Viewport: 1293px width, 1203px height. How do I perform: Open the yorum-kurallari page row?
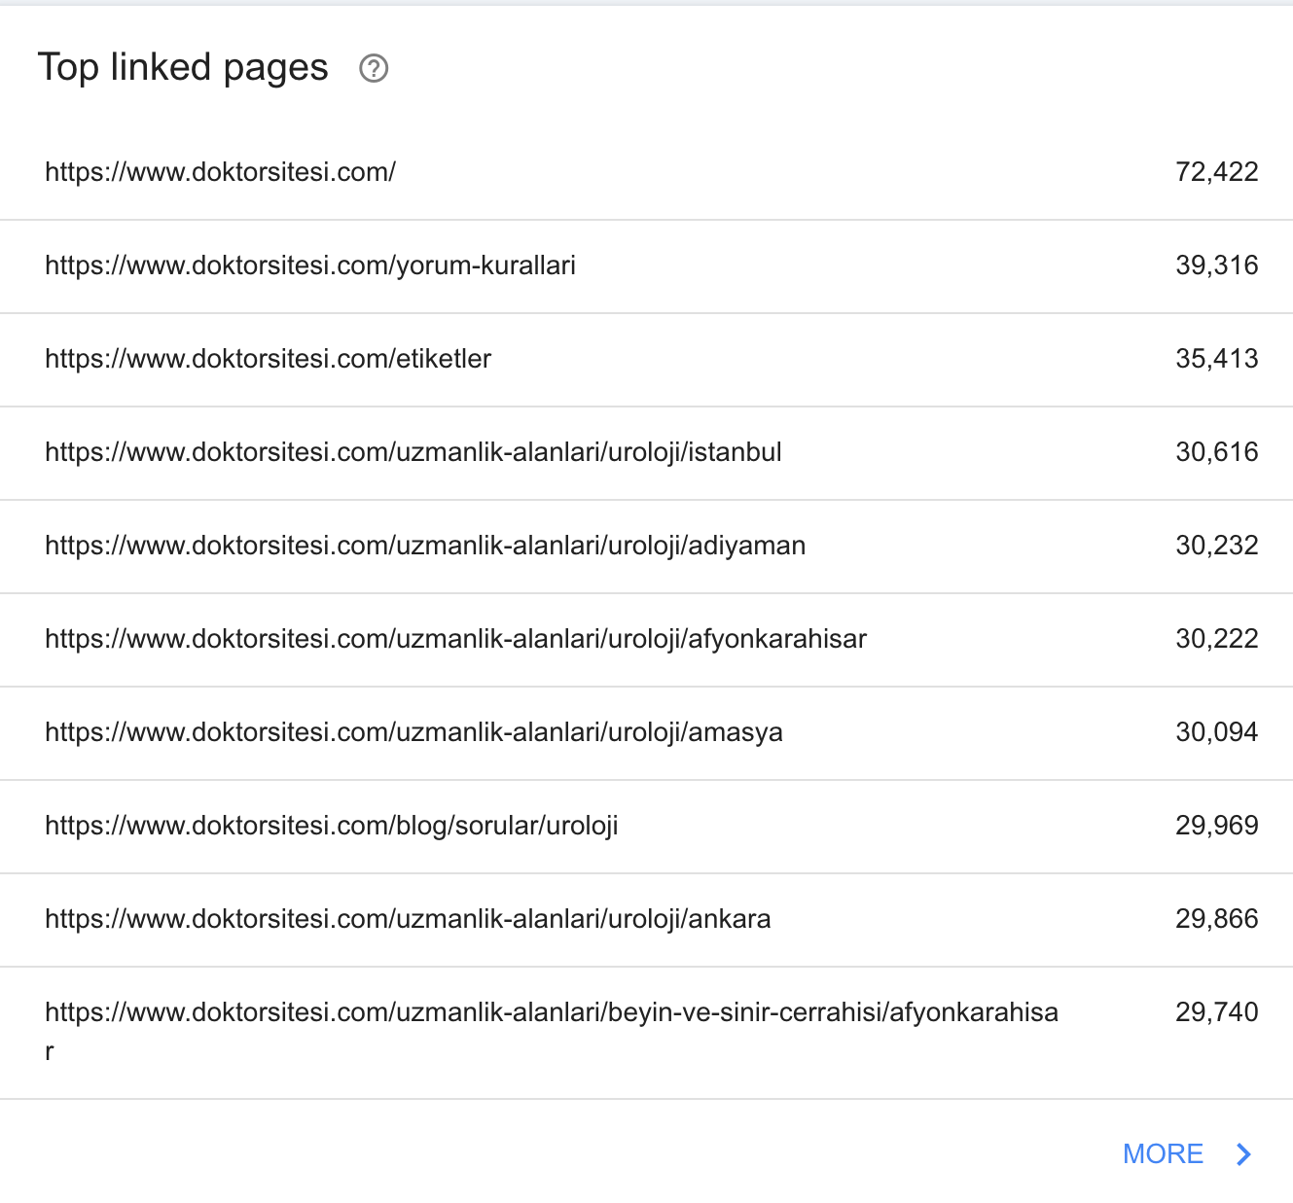(646, 266)
